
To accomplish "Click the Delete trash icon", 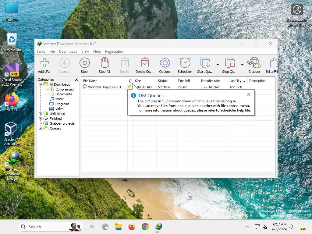I will [125, 63].
